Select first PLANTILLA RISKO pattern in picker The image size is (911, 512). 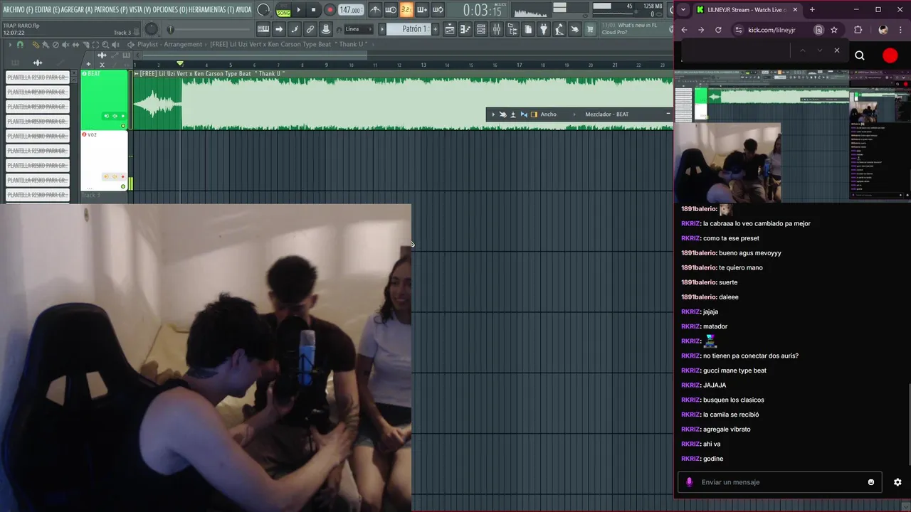click(38, 77)
